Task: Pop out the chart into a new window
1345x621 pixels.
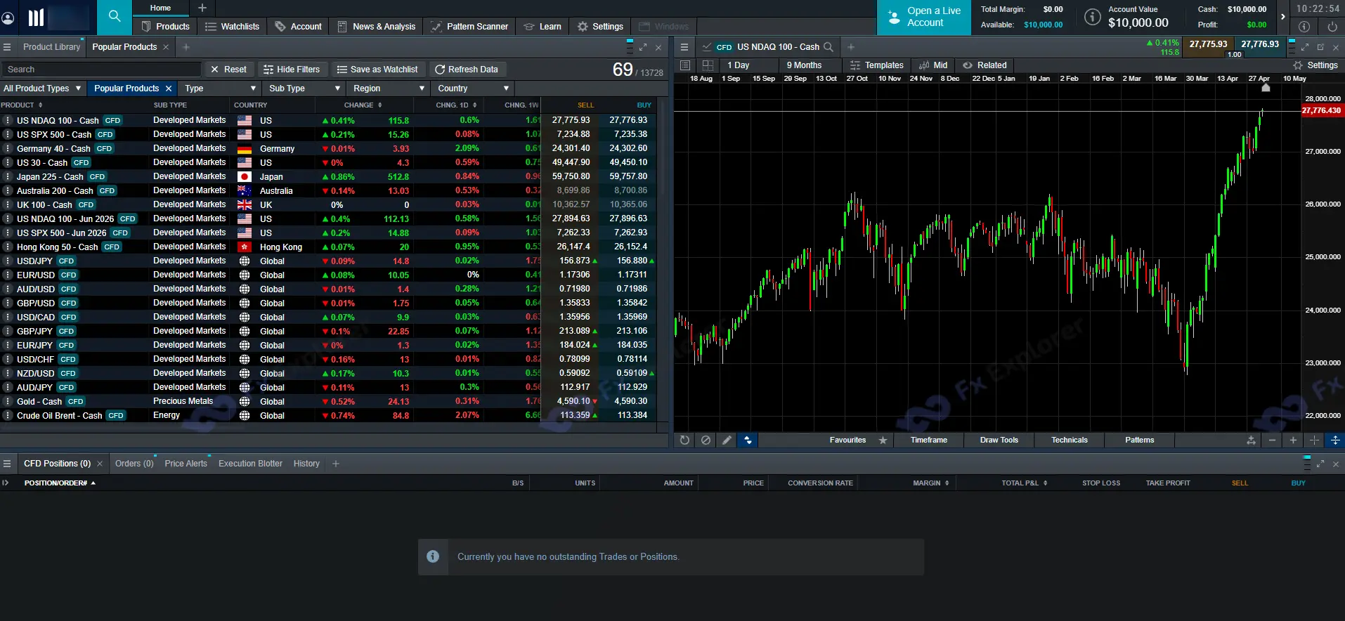Action: point(1320,47)
